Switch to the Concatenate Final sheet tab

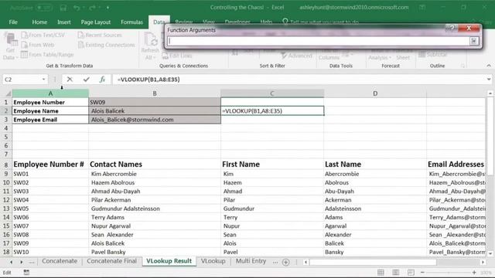(x=111, y=261)
